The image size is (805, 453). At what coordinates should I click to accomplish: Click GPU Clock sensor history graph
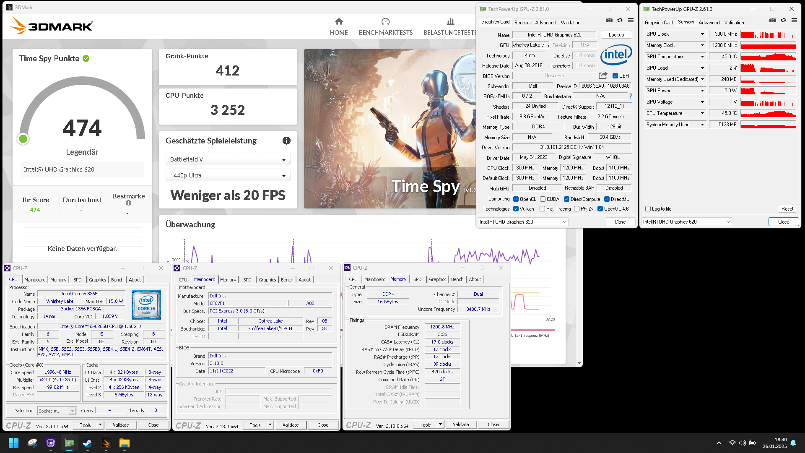coord(768,34)
